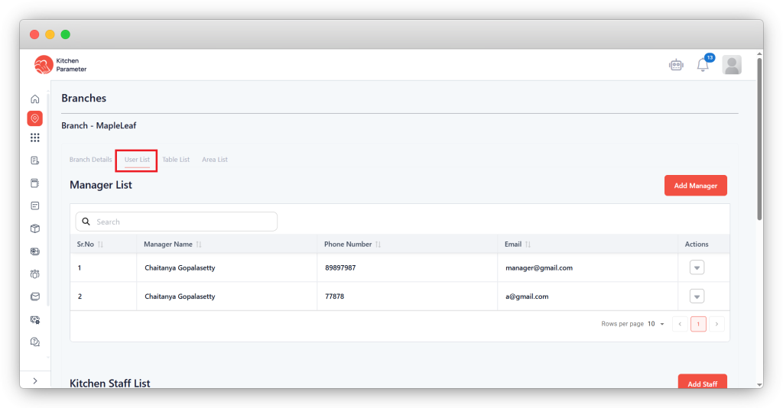This screenshot has width=783, height=408.
Task: Open the Rows per page dropdown
Action: (x=656, y=324)
